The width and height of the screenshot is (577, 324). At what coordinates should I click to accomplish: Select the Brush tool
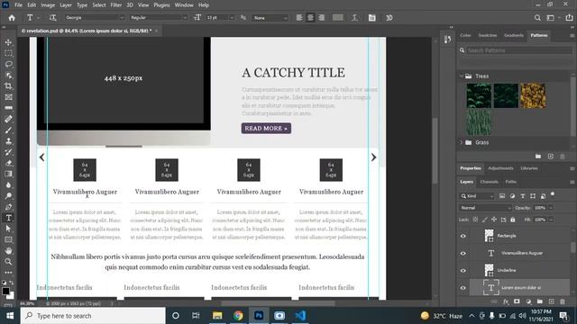pyautogui.click(x=8, y=130)
